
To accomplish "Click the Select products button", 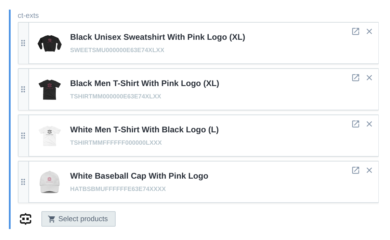I will pos(79,219).
